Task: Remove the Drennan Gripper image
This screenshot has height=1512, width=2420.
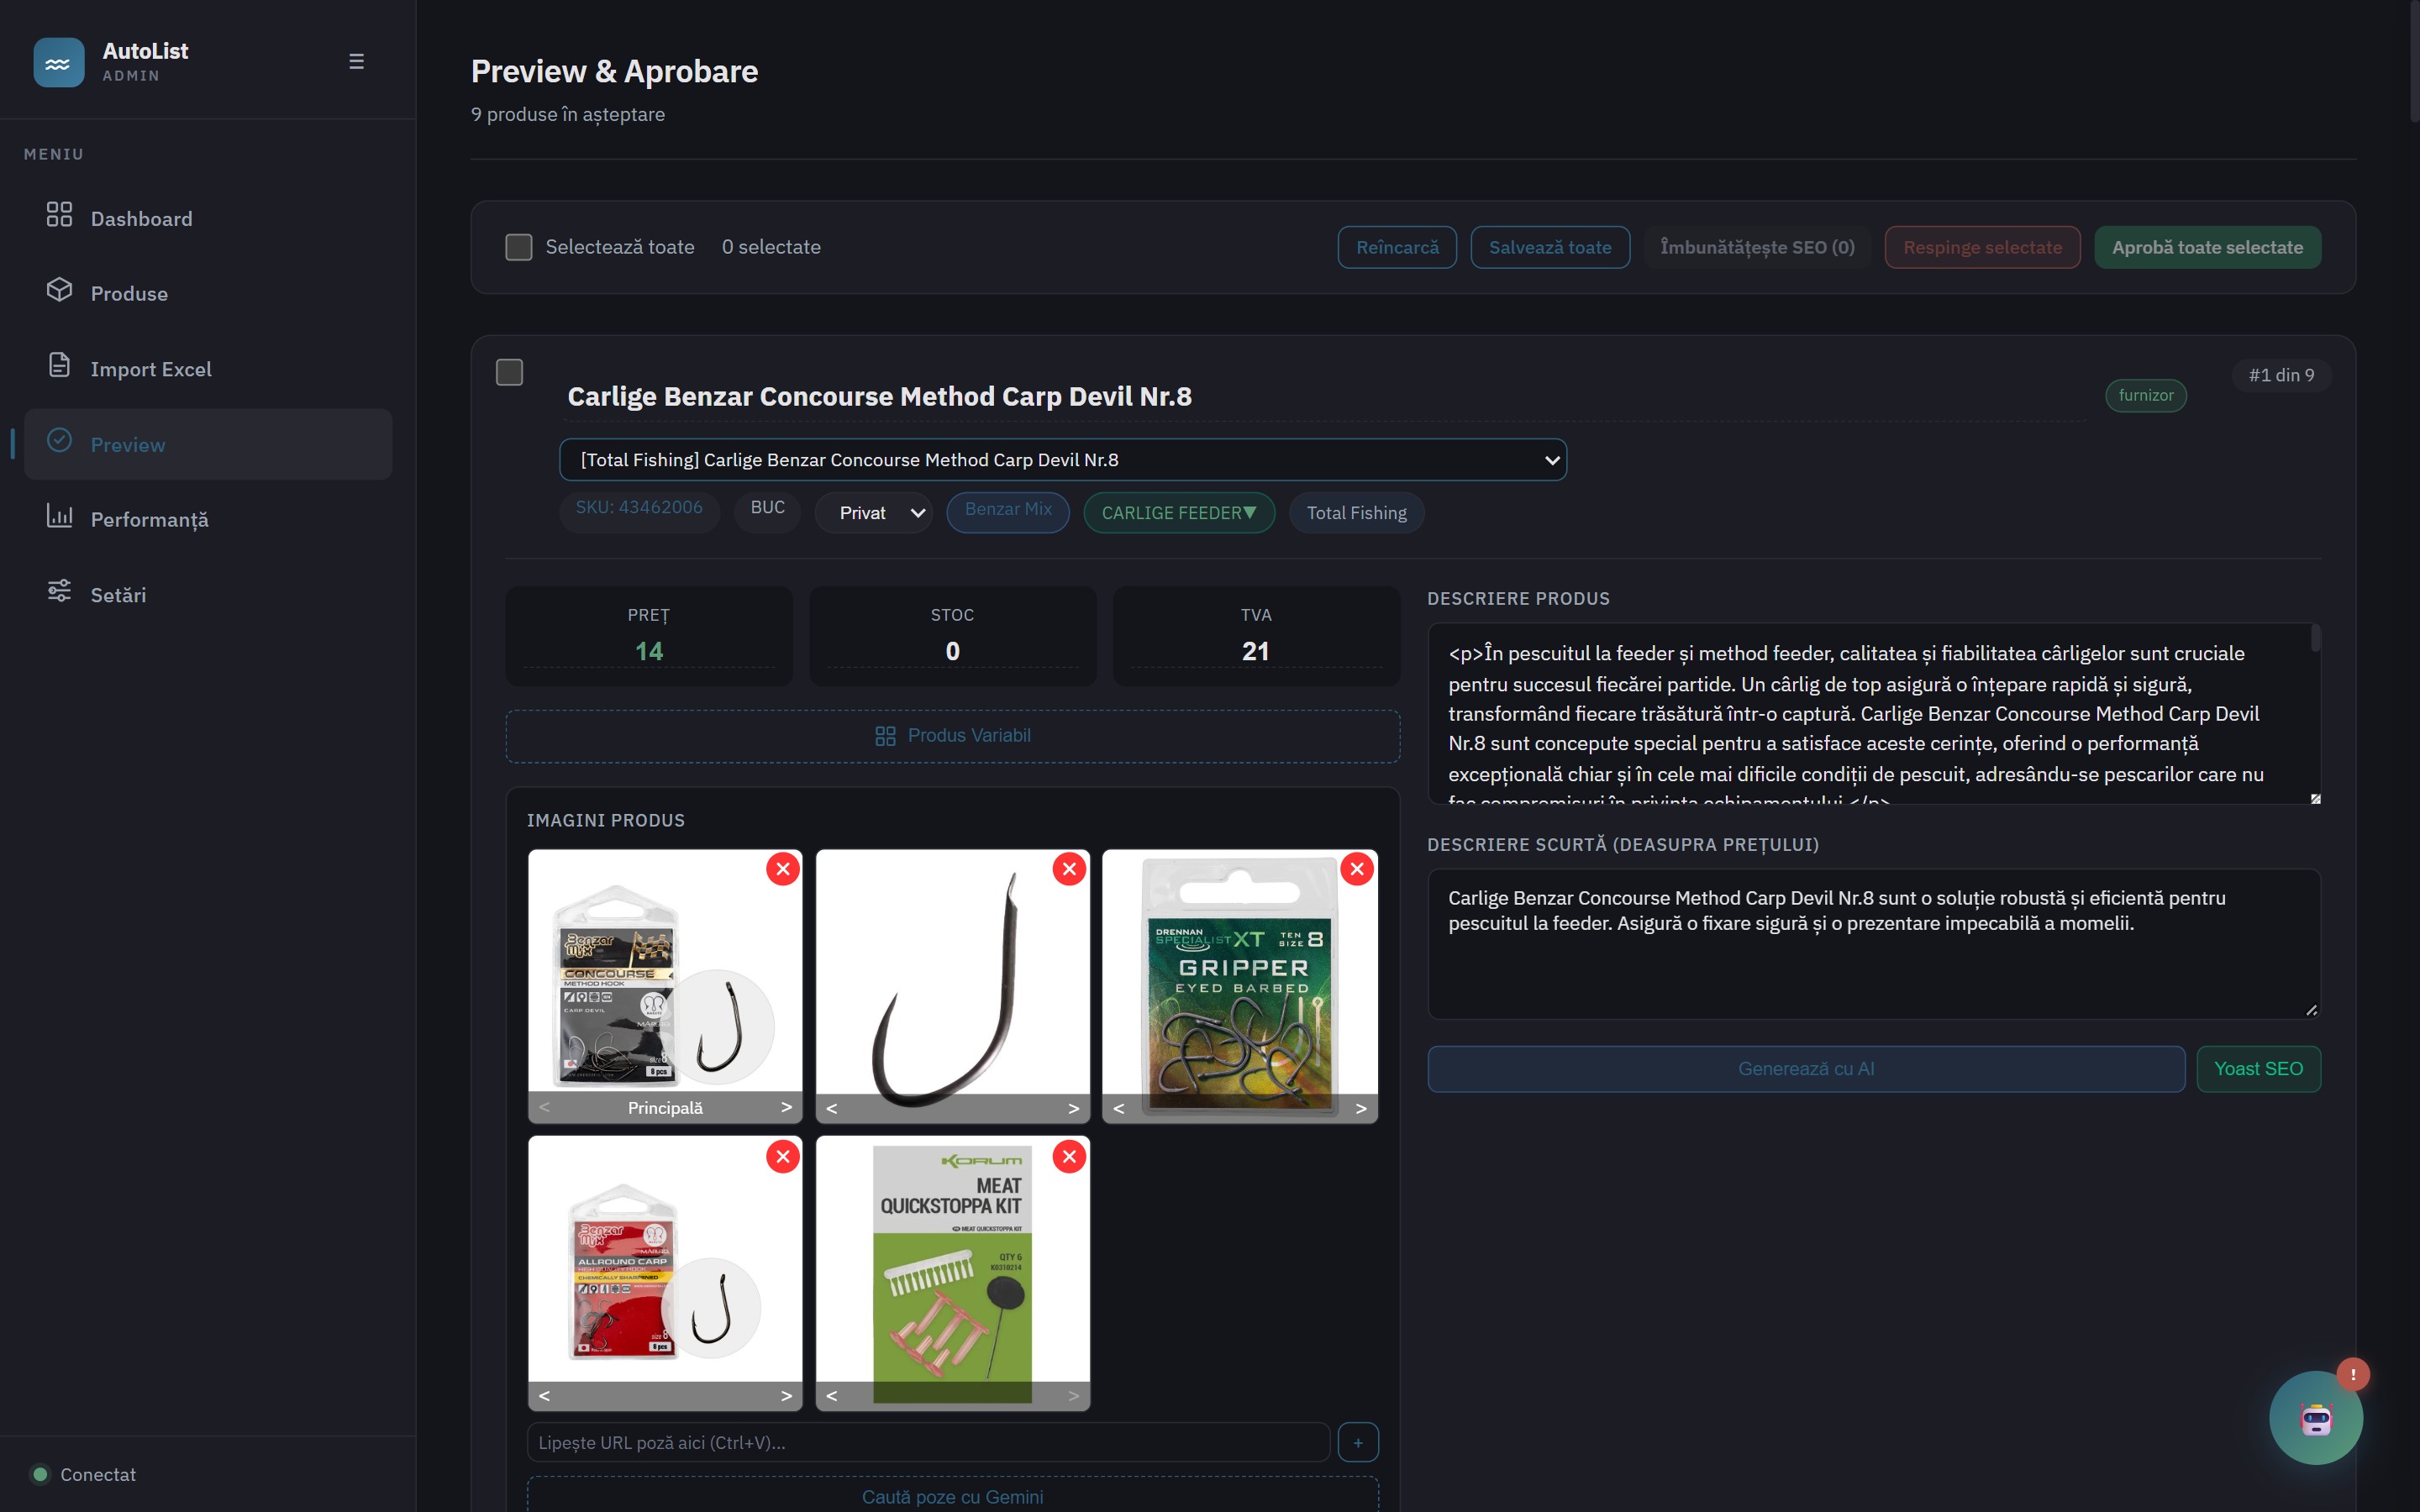Action: 1356,869
